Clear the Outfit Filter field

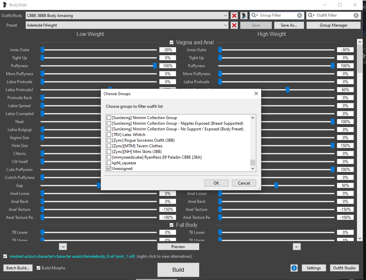pos(356,15)
